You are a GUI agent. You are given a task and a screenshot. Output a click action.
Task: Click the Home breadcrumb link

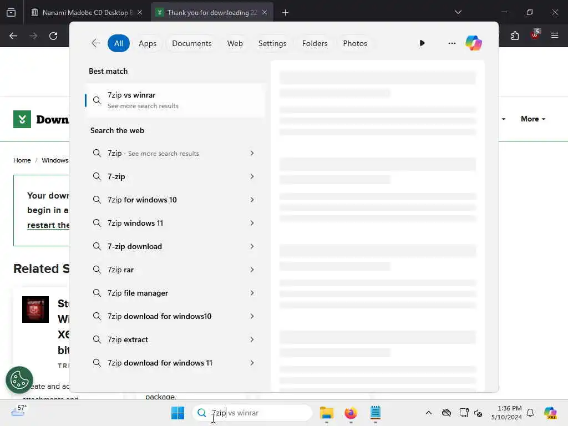point(22,160)
